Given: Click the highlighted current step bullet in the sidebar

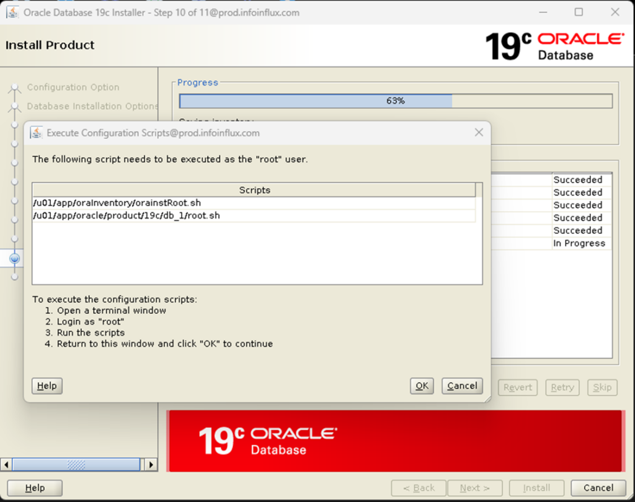Looking at the screenshot, I should tap(14, 258).
